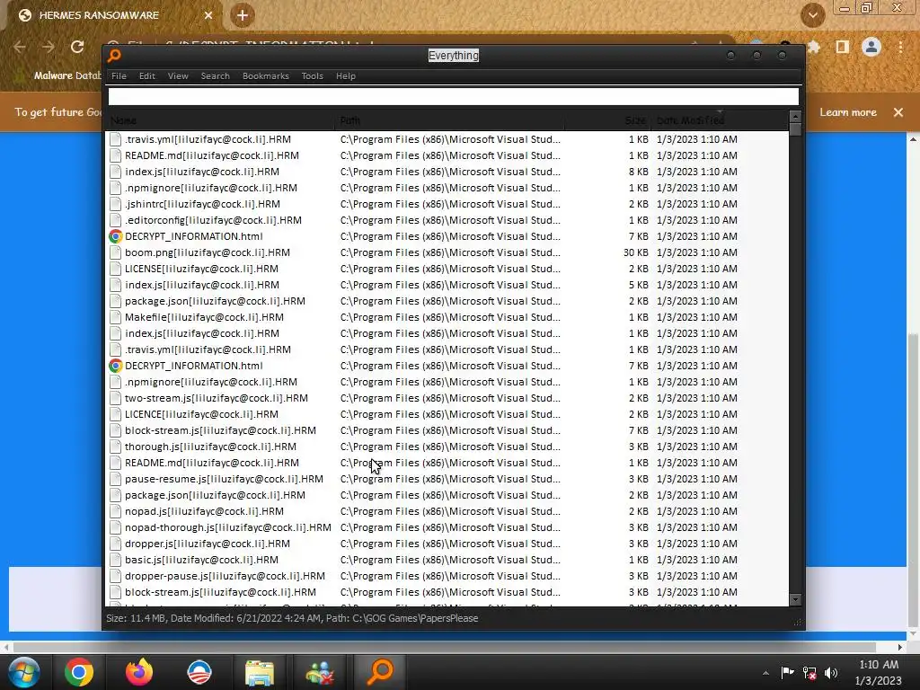Image resolution: width=920 pixels, height=690 pixels.
Task: Go back in Chrome
Action: [20, 47]
